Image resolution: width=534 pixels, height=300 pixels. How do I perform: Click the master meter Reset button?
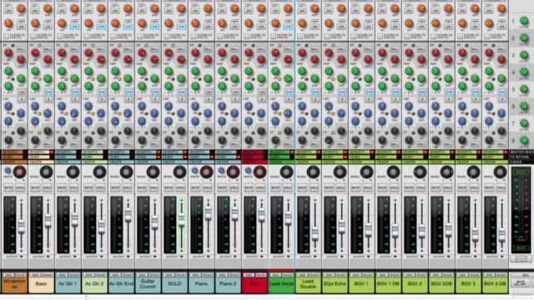coord(521,172)
